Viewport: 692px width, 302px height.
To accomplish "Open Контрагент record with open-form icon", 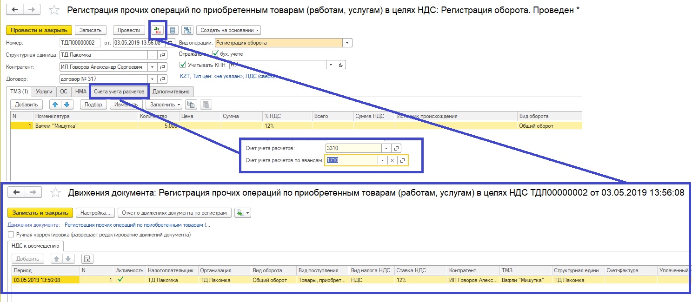I will [162, 67].
